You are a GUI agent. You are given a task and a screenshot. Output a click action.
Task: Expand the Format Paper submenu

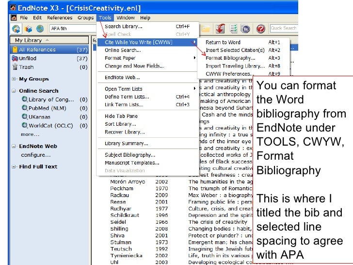coord(147,58)
